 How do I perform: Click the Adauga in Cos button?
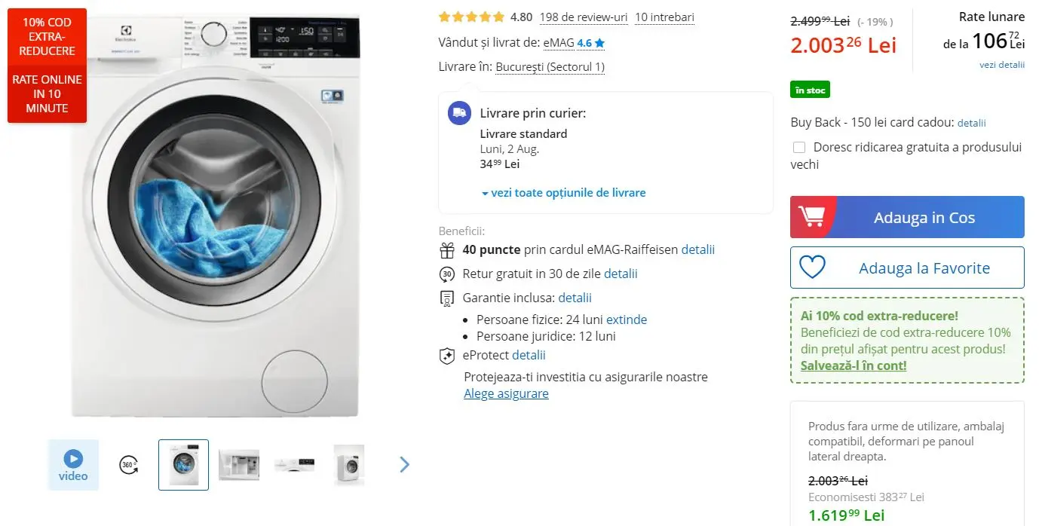click(x=924, y=216)
